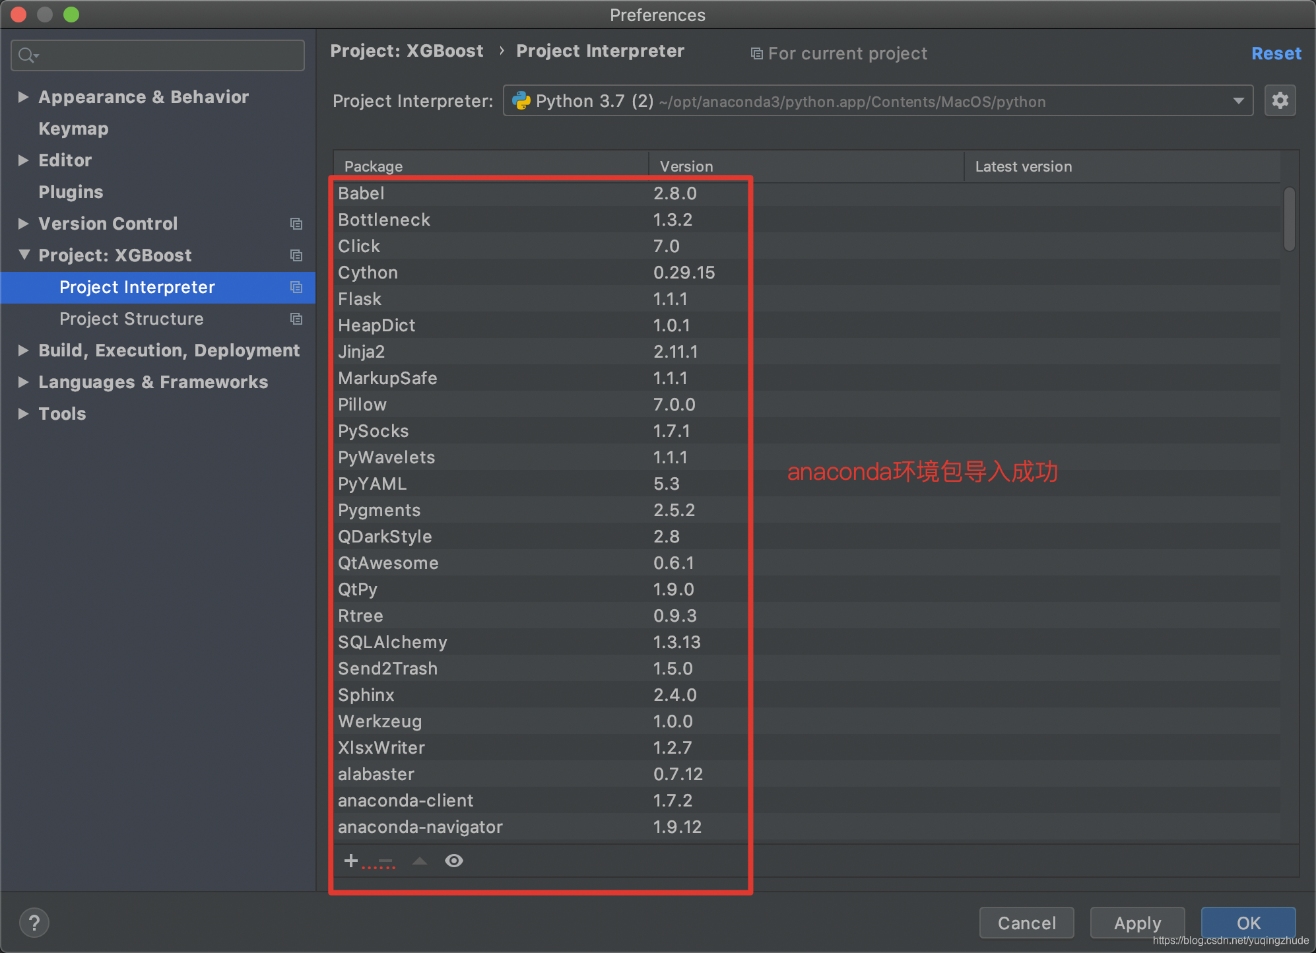Click the Apply button
This screenshot has width=1316, height=953.
pyautogui.click(x=1137, y=923)
